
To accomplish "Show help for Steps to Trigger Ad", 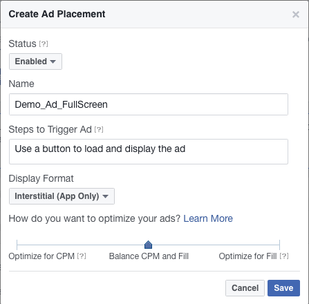I will 99,130.
